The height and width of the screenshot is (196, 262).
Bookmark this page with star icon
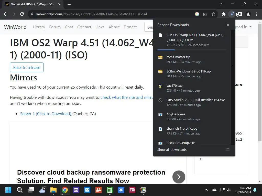pyautogui.click(x=213, y=14)
